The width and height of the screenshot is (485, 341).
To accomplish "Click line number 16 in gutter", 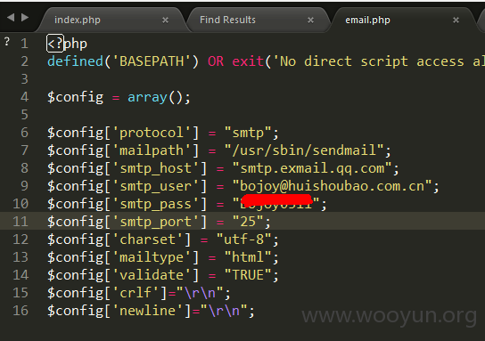I will pyautogui.click(x=21, y=311).
